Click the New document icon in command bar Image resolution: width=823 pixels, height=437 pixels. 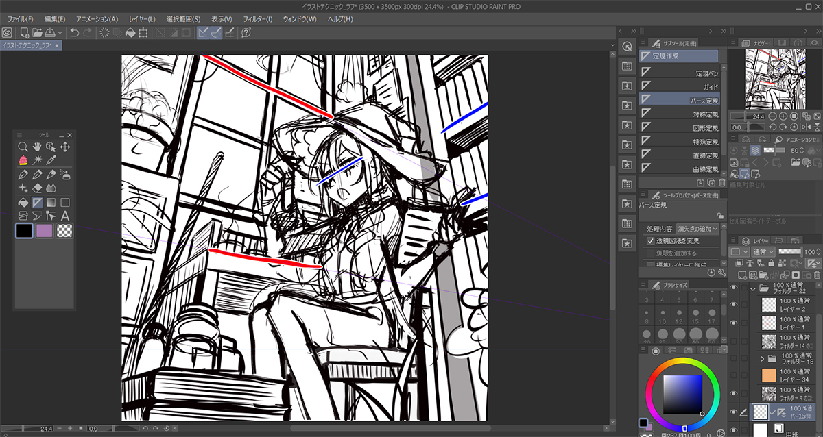pos(25,32)
